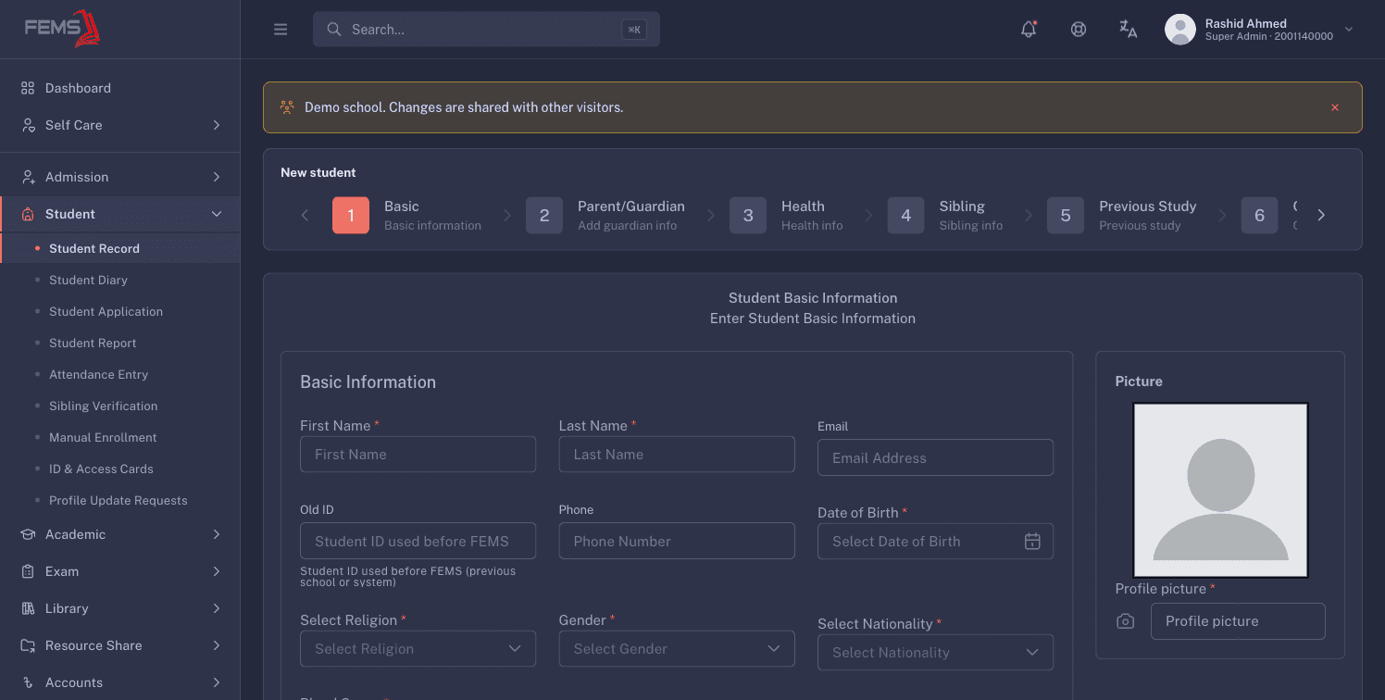Select step 1 Basic
Viewport: 1385px width, 700px height.
(x=406, y=215)
